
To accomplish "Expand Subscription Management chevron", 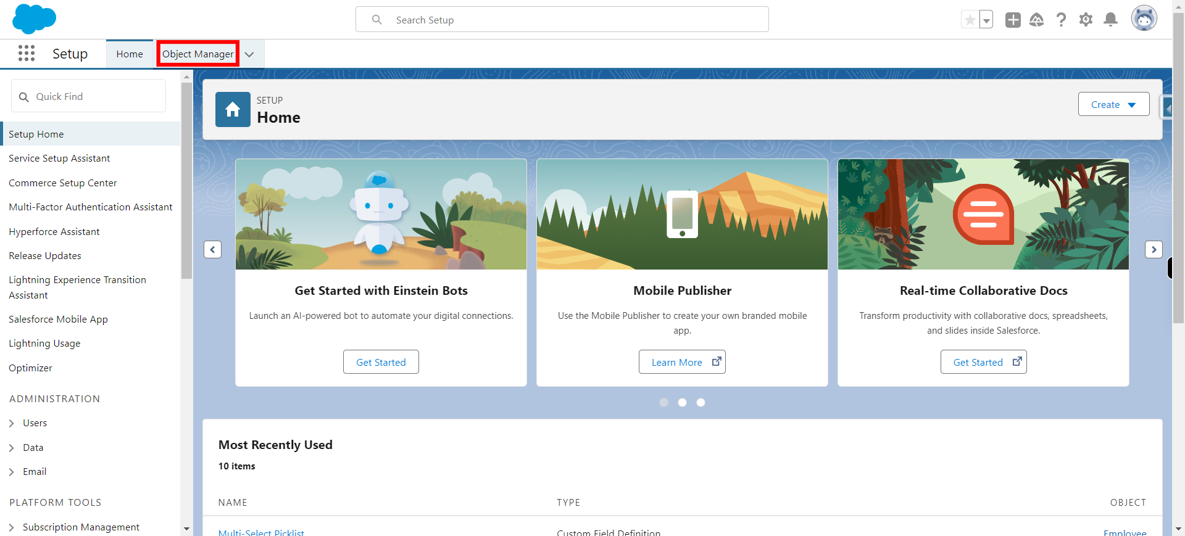I will coord(11,527).
